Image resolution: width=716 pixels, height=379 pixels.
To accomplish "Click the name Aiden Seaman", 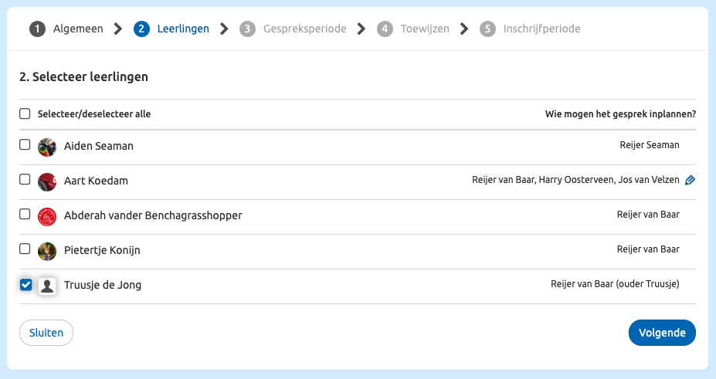I will point(99,146).
